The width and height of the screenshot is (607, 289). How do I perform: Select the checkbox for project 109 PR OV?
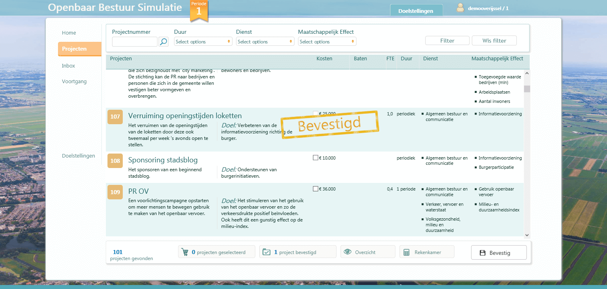pos(316,189)
